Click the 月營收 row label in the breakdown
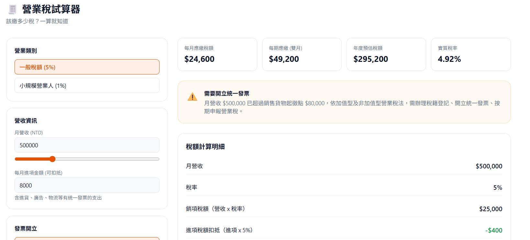Viewport: 530px width, 240px height. coord(194,166)
